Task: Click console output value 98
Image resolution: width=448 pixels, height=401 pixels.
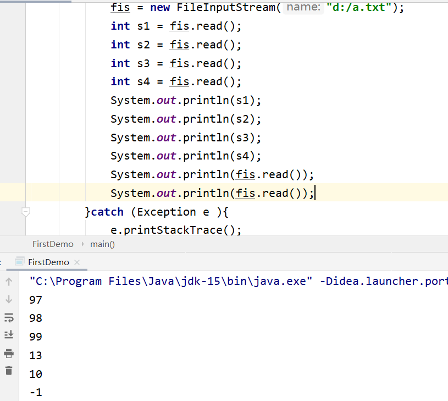Action: tap(36, 318)
